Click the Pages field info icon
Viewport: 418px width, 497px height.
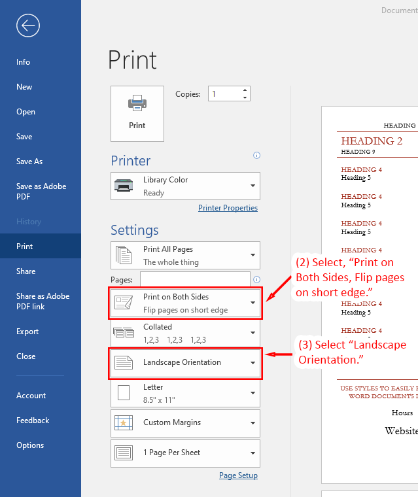(x=256, y=280)
